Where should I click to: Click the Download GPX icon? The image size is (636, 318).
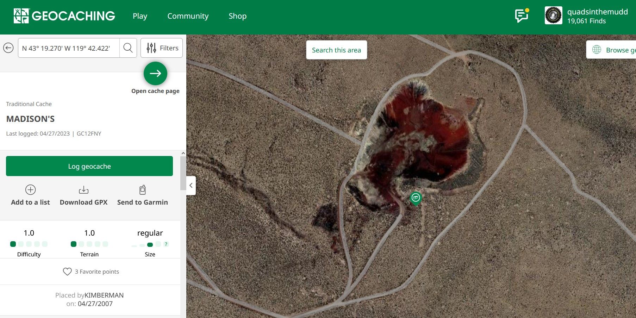pyautogui.click(x=83, y=190)
